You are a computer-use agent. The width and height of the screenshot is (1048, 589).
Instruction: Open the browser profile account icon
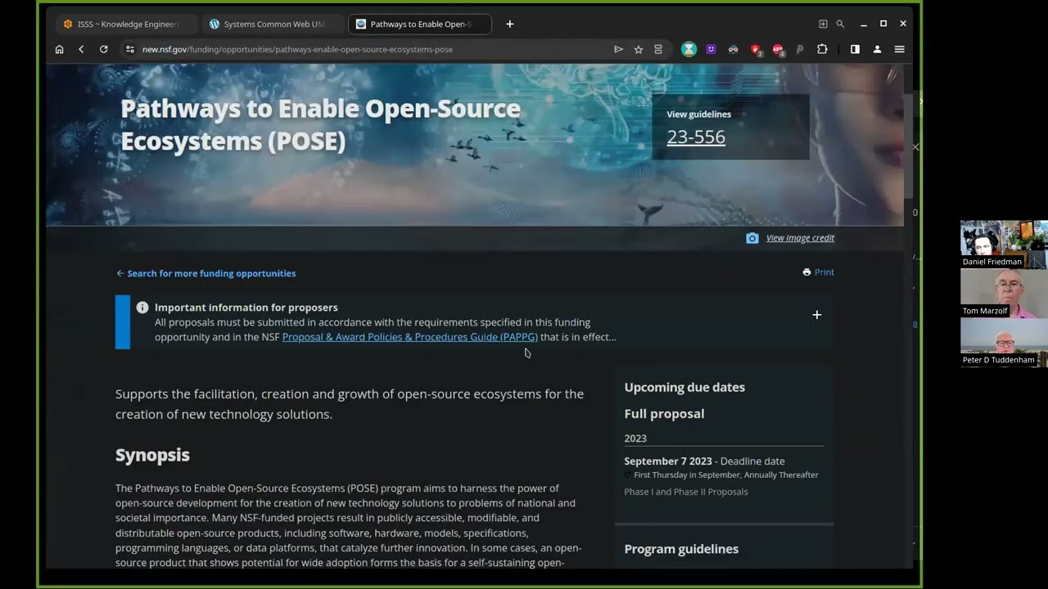click(877, 49)
